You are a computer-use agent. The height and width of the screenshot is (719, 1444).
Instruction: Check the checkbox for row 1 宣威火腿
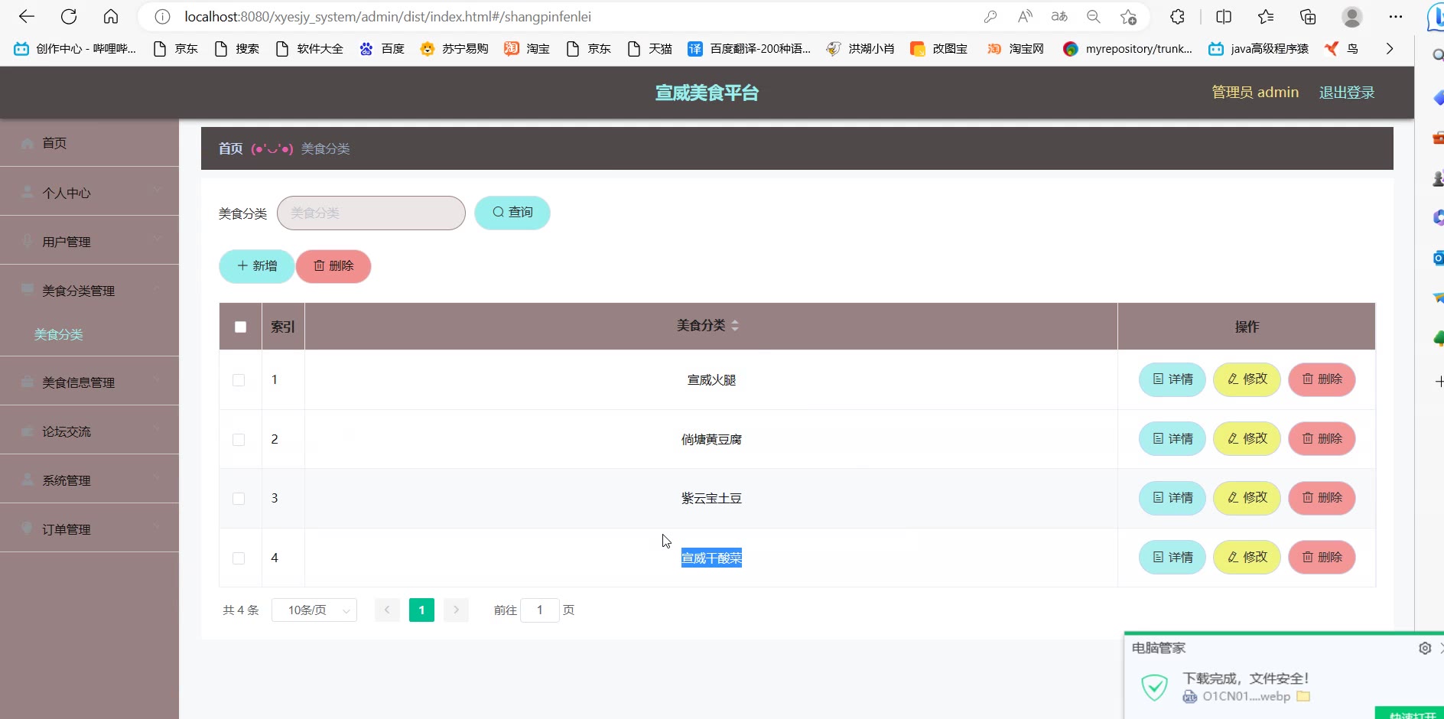[239, 380]
